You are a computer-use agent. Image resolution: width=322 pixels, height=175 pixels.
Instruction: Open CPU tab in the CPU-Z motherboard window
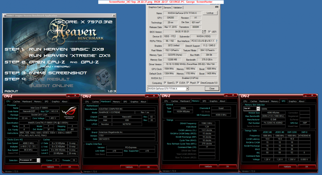tap(87, 102)
